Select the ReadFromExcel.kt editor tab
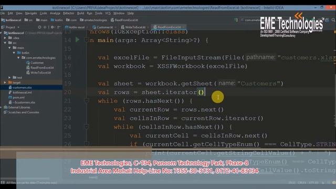Screen dimensions: 336x189 tap(169, 27)
